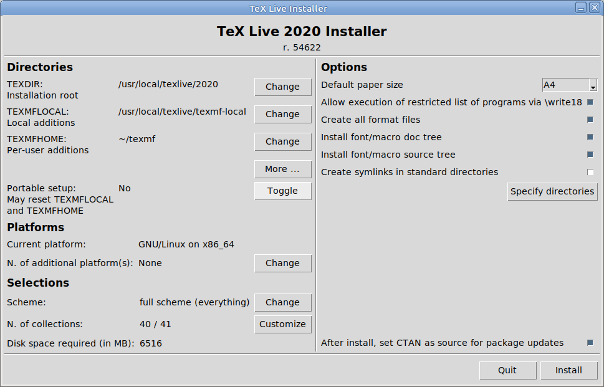This screenshot has height=387, width=604.
Task: Change the TEXMFLOCAL directory
Action: 283,114
